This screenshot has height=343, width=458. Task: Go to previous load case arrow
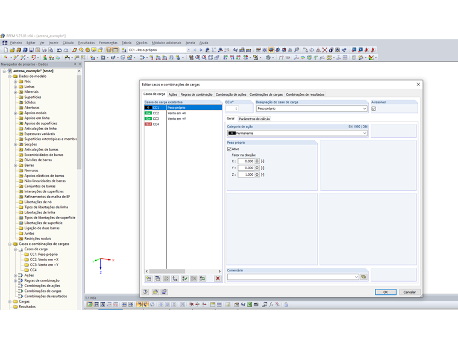click(195, 50)
